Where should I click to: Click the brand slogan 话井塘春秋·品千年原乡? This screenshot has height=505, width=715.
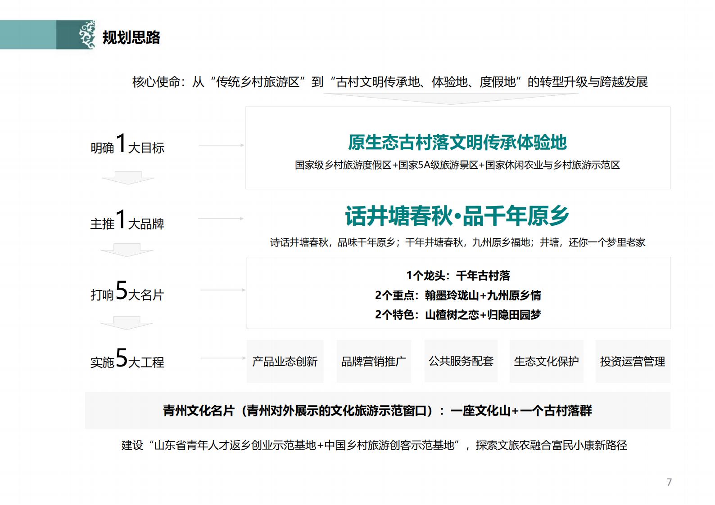click(x=457, y=215)
